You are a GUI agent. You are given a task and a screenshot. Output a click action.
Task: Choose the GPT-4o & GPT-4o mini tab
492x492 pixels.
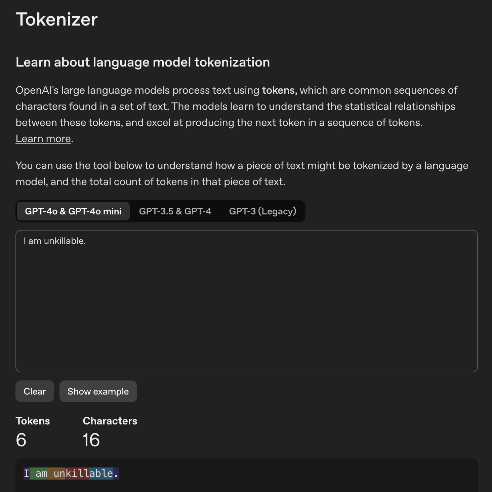tap(73, 211)
